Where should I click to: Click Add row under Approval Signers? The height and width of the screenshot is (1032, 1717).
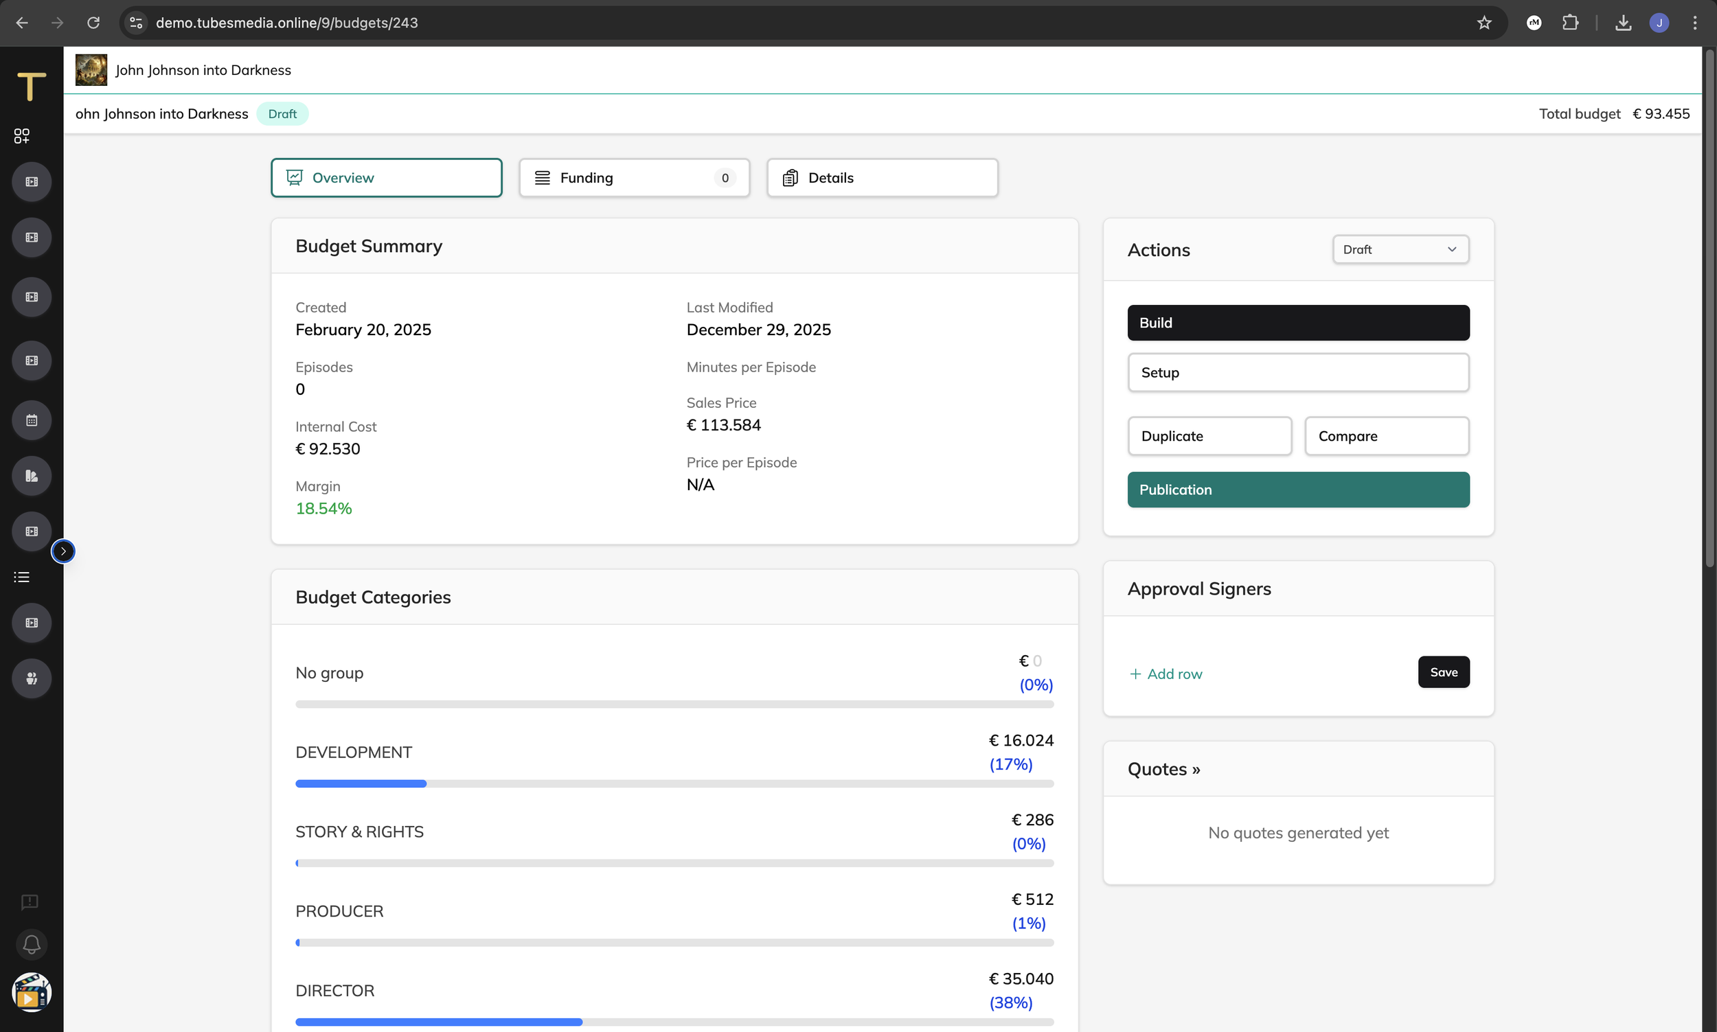pyautogui.click(x=1165, y=673)
